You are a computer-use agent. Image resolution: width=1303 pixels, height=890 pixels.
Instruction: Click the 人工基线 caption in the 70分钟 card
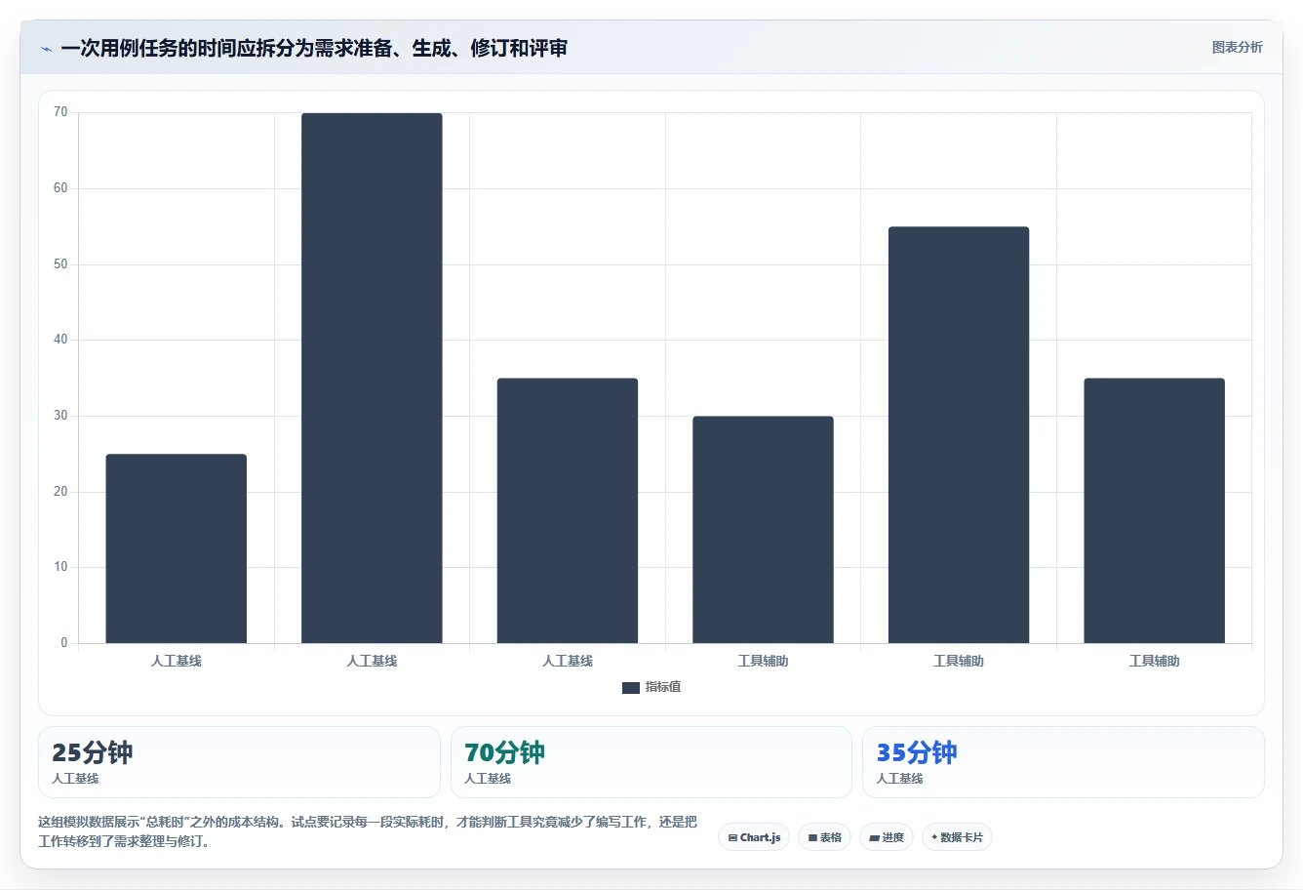(488, 779)
